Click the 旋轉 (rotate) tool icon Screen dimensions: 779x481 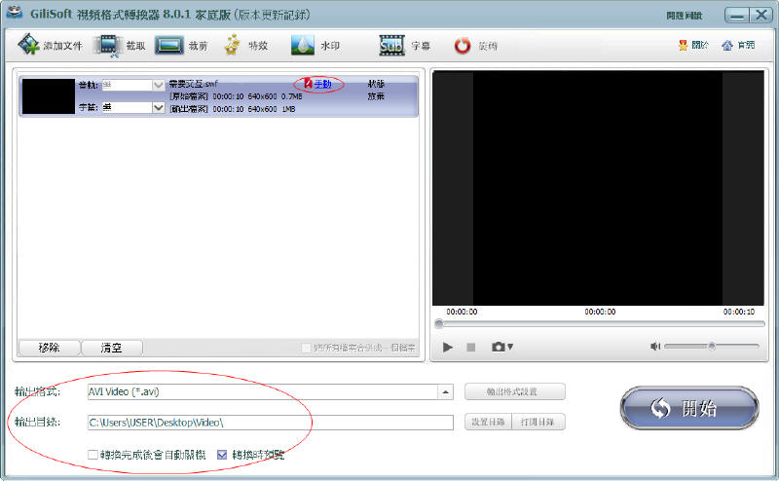(463, 45)
